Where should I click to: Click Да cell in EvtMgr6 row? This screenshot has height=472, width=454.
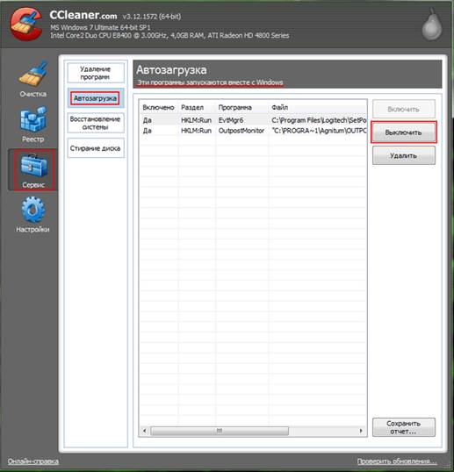[147, 120]
